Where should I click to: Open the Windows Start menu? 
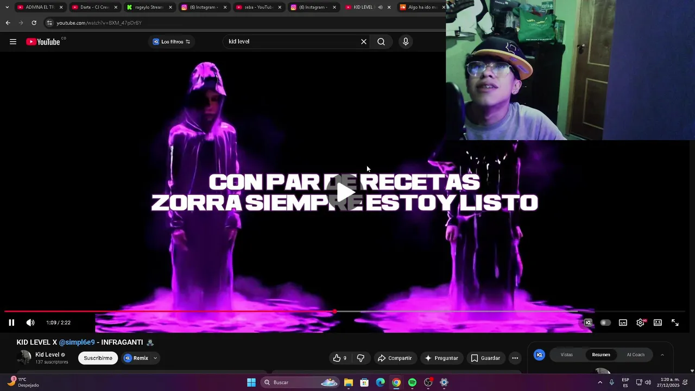click(251, 382)
